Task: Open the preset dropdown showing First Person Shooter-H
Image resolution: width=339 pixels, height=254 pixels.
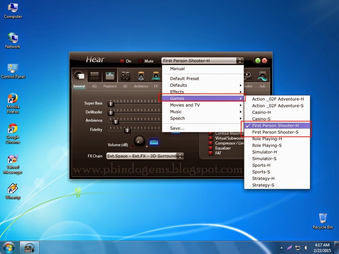Action: (x=202, y=61)
